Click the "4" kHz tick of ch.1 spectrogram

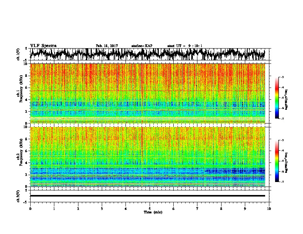point(27,100)
